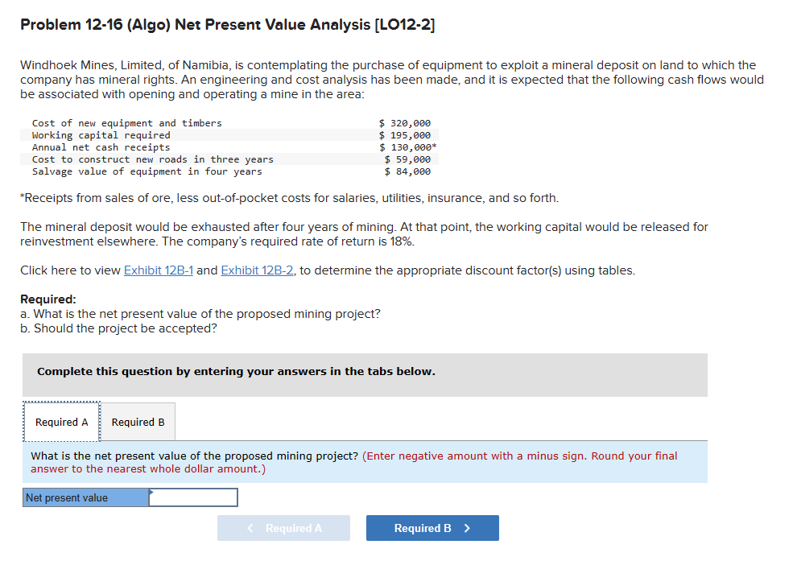Image resolution: width=797 pixels, height=561 pixels.
Task: Click the Net present value input field
Action: tap(192, 497)
